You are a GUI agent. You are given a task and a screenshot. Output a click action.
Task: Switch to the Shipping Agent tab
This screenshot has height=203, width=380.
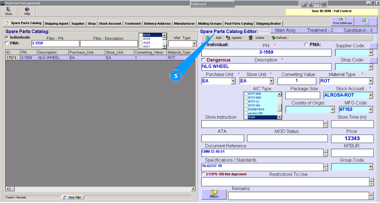click(x=56, y=23)
